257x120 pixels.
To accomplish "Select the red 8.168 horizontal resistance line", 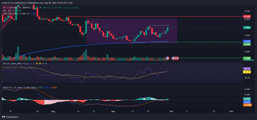I will tap(156, 17).
